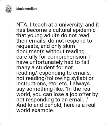Click the text 'requests, and only skim'

pyautogui.click(x=45, y=46)
